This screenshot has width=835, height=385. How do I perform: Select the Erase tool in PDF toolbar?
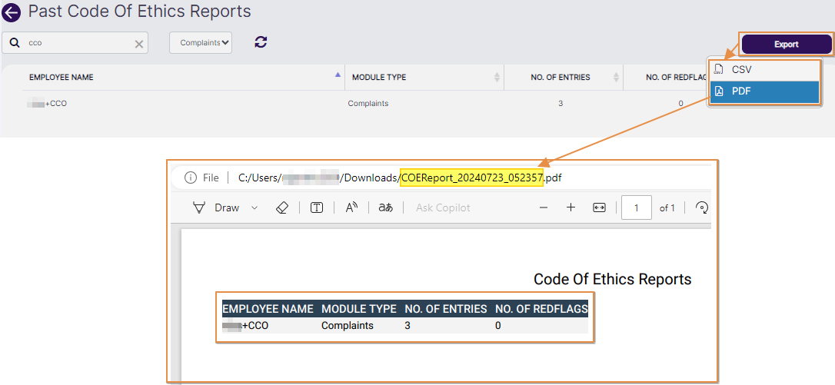(x=281, y=207)
